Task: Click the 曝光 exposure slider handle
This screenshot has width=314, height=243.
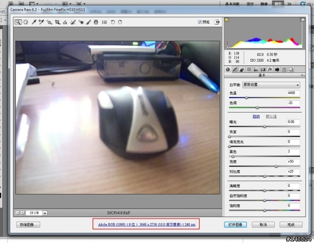Action: (x=264, y=126)
